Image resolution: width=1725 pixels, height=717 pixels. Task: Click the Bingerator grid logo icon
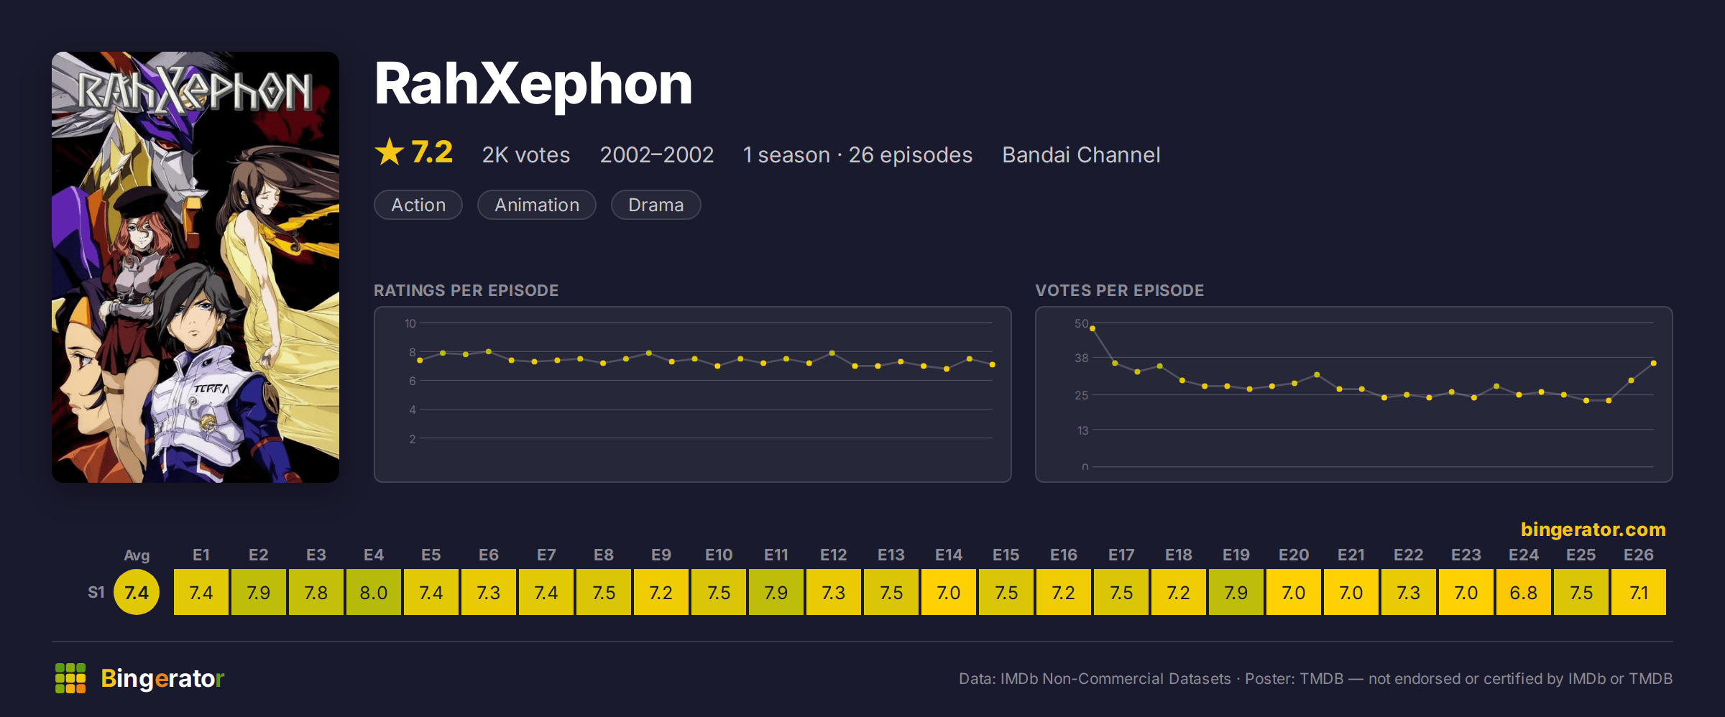(x=70, y=678)
